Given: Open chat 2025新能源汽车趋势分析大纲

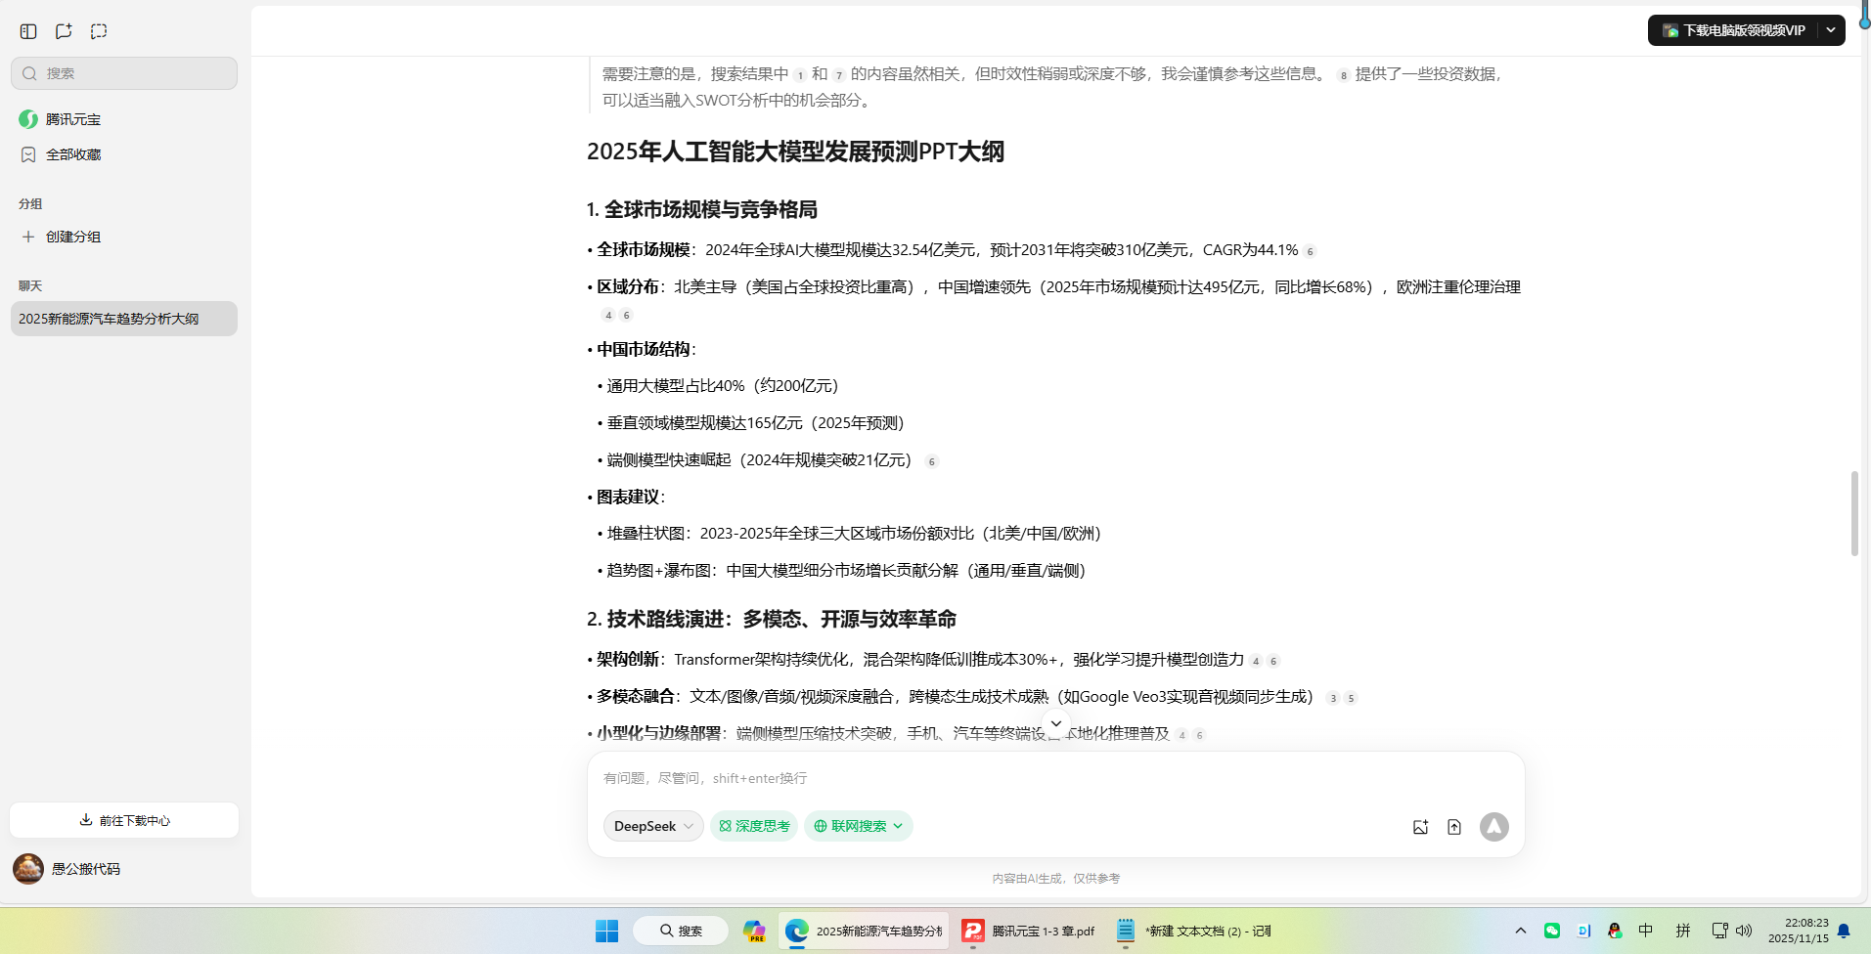Looking at the screenshot, I should click(x=109, y=318).
